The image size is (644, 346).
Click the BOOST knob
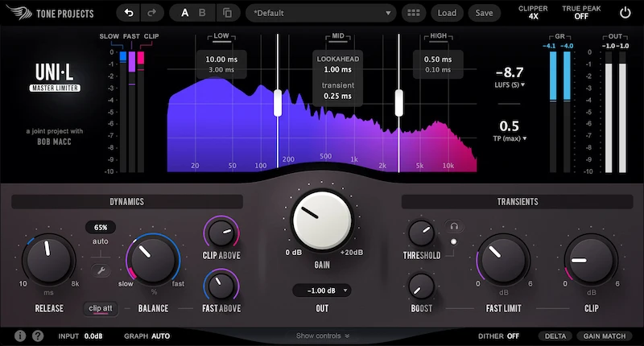tap(421, 286)
